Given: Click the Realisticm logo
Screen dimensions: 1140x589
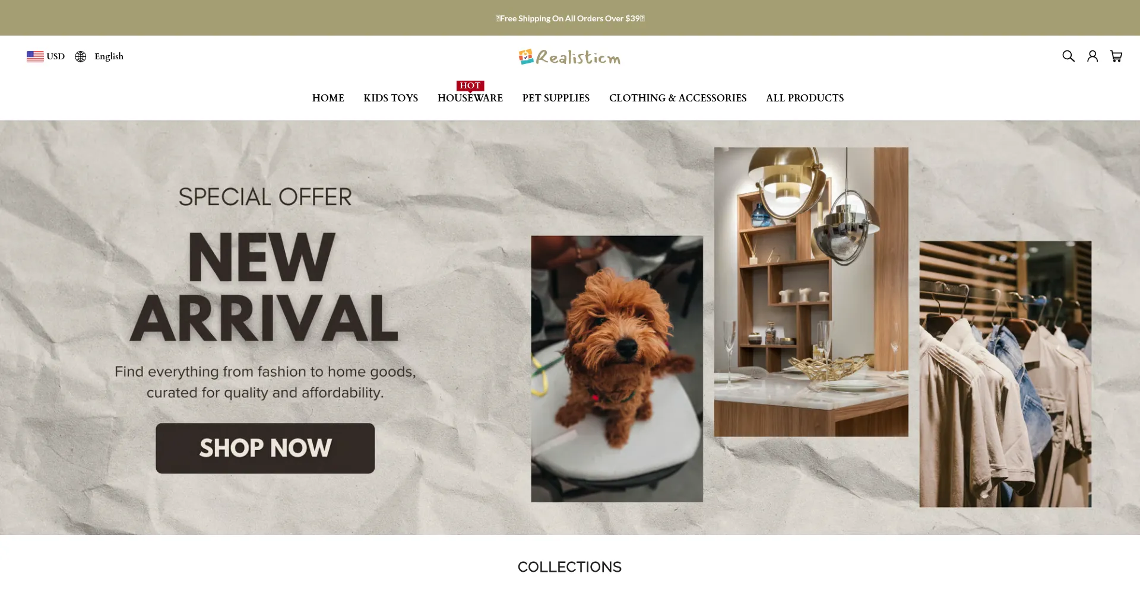Looking at the screenshot, I should 569,57.
